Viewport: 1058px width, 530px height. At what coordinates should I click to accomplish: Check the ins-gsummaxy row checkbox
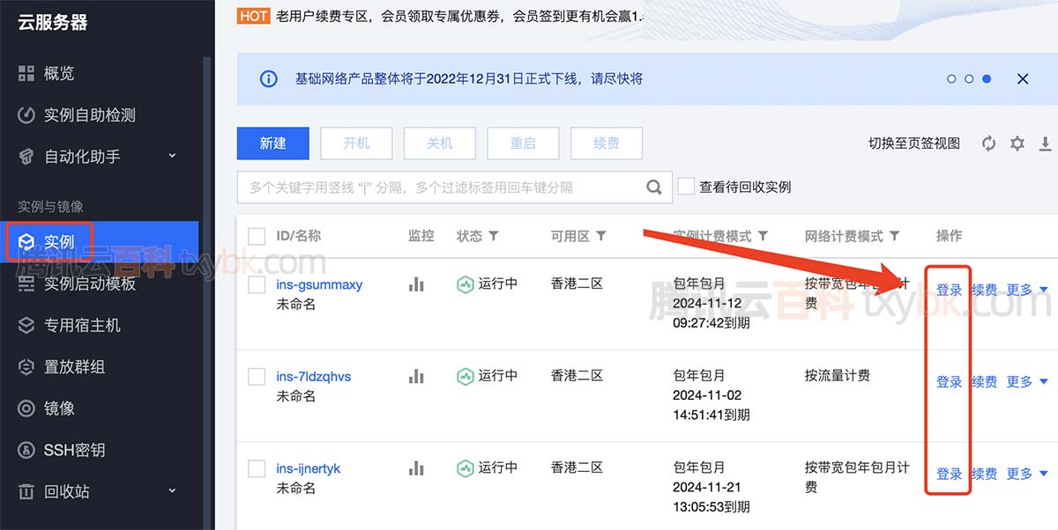[x=257, y=284]
